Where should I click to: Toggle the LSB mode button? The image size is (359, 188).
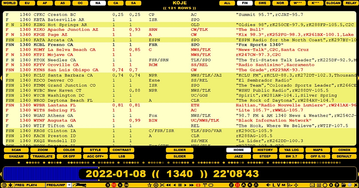pyautogui.click(x=122, y=156)
